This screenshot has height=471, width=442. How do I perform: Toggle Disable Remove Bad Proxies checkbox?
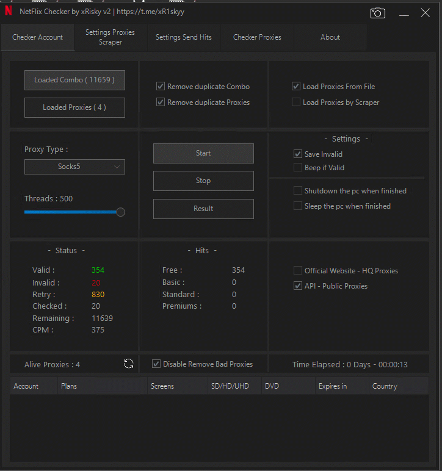click(x=156, y=364)
